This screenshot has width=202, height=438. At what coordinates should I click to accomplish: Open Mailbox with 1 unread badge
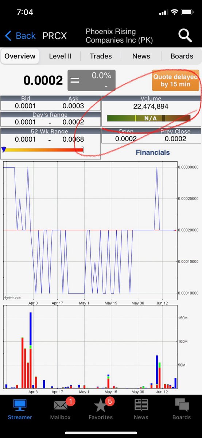pos(61,410)
